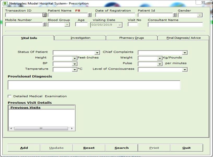This screenshot has width=213, height=157.
Task: Open the BP dropdown arrow
Action: [x=75, y=64]
